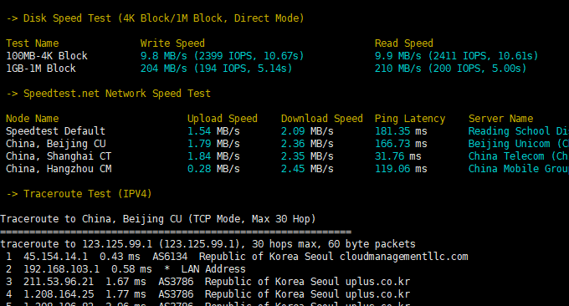This screenshot has width=569, height=306.
Task: Click the upload speed '1.84 MB/s'
Action: pyautogui.click(x=213, y=156)
